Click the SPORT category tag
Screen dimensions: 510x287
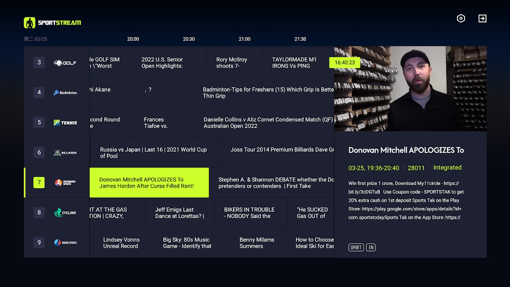(356, 247)
